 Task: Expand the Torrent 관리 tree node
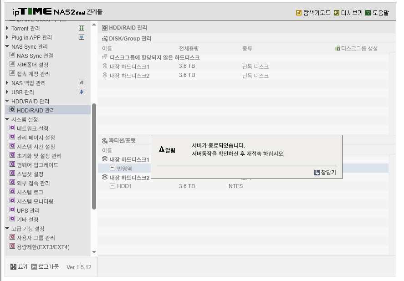click(7, 28)
